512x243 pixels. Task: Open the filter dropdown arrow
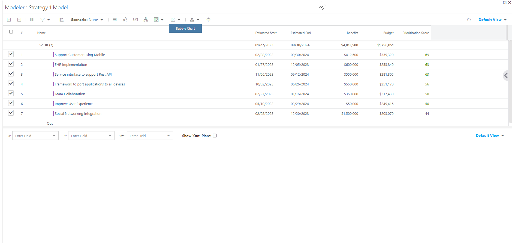point(49,20)
